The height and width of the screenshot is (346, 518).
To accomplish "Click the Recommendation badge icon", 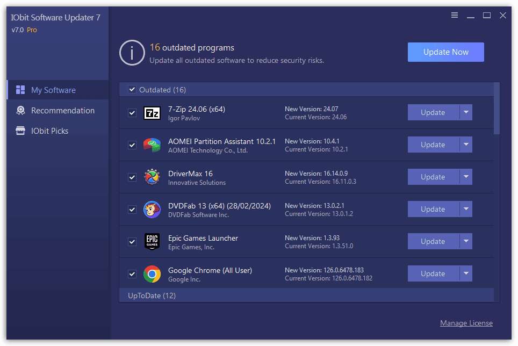I will point(20,110).
